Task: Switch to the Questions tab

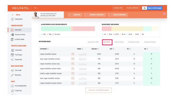Action: [119, 42]
